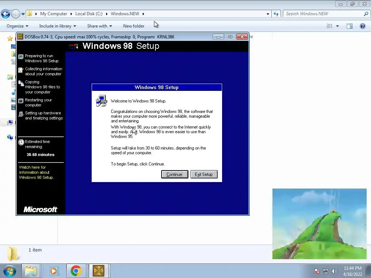Minimize the DOSBox window
This screenshot has width=371, height=278.
pyautogui.click(x=218, y=37)
